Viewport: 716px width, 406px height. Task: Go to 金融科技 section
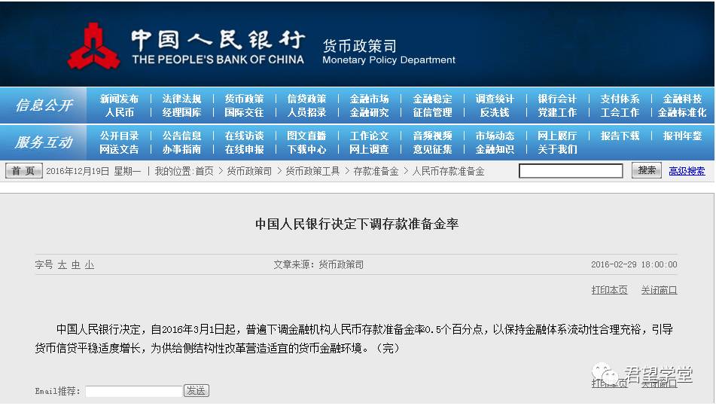(x=682, y=99)
